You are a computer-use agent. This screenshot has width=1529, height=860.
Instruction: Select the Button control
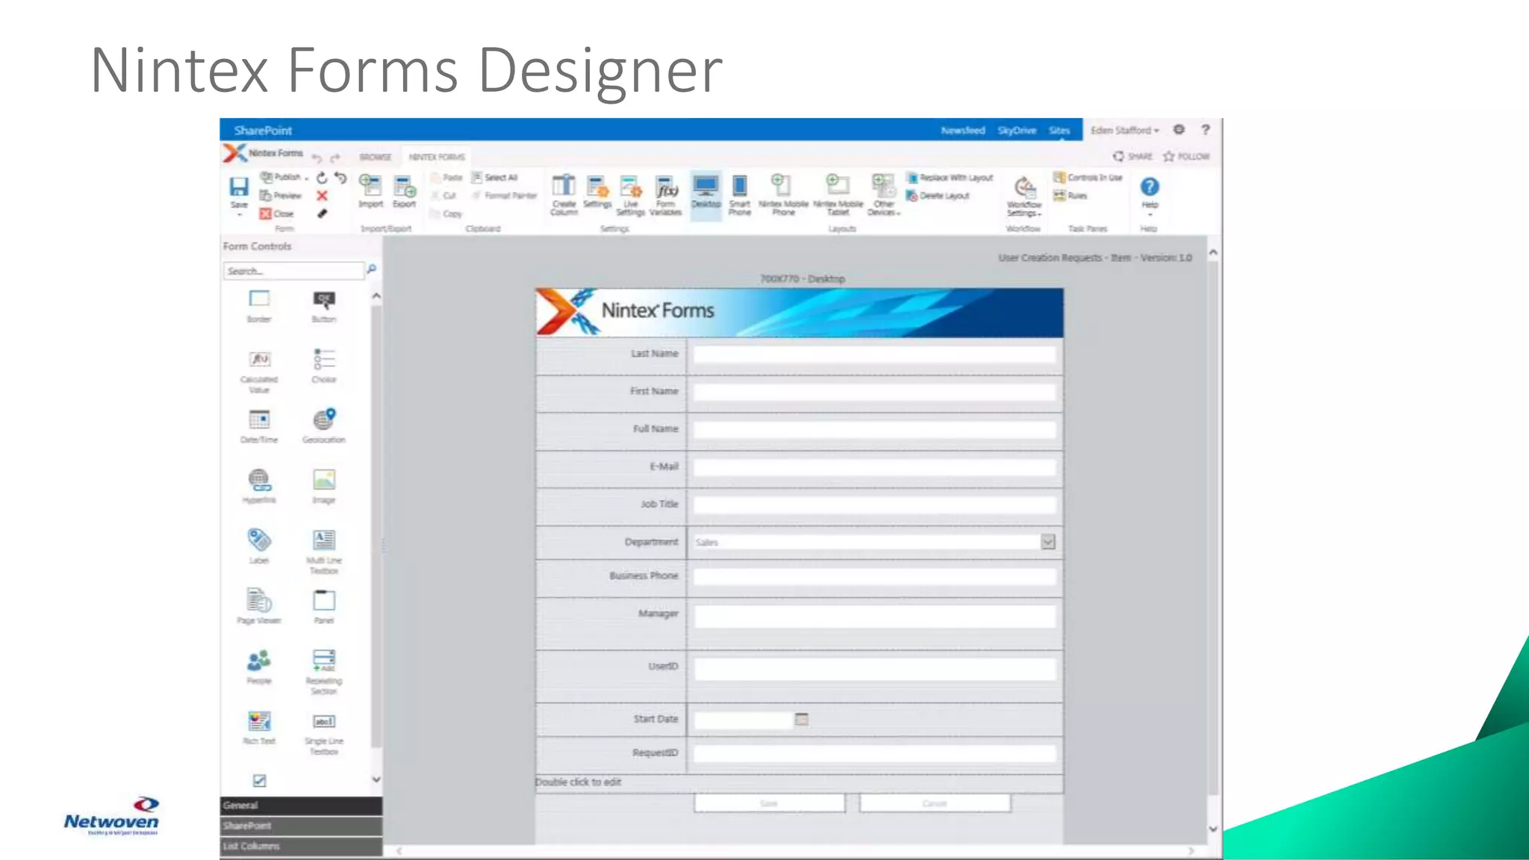[x=324, y=305]
